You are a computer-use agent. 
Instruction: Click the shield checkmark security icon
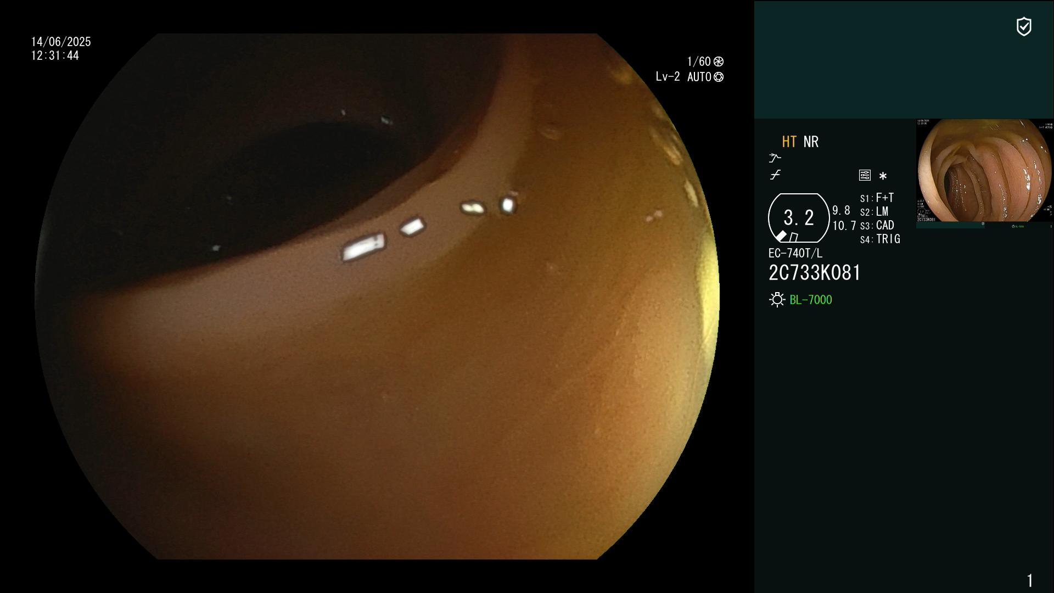pos(1024,26)
